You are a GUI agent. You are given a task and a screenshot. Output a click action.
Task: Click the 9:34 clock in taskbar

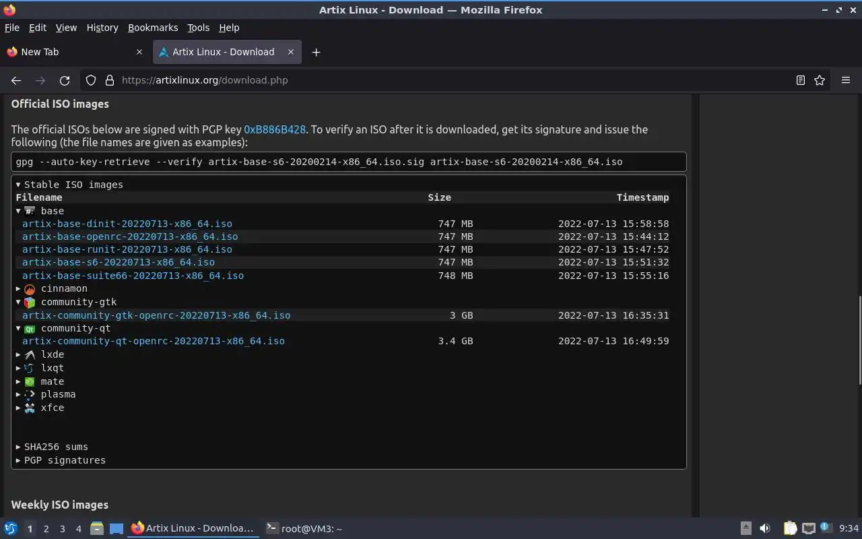(849, 529)
